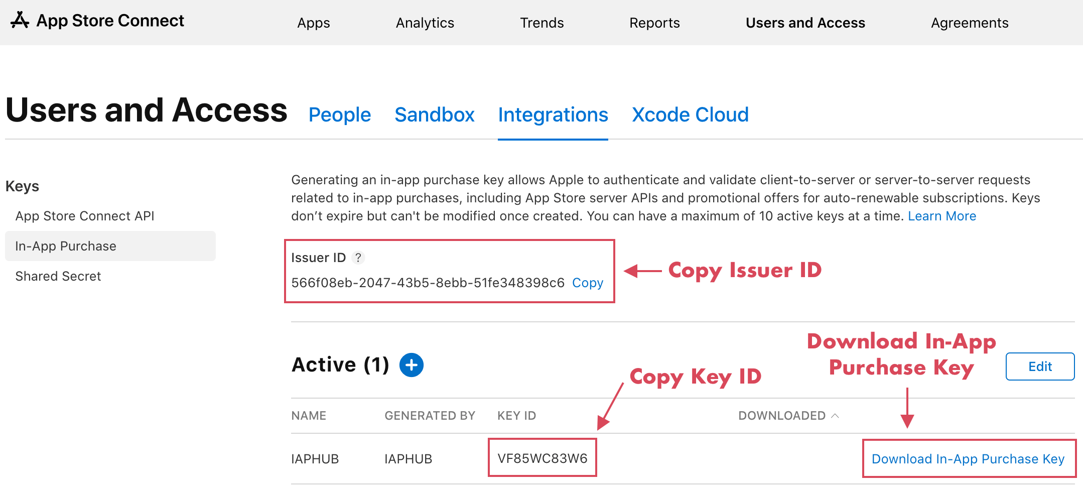Click the blue plus icon beside Active
The height and width of the screenshot is (491, 1083).
(x=412, y=365)
